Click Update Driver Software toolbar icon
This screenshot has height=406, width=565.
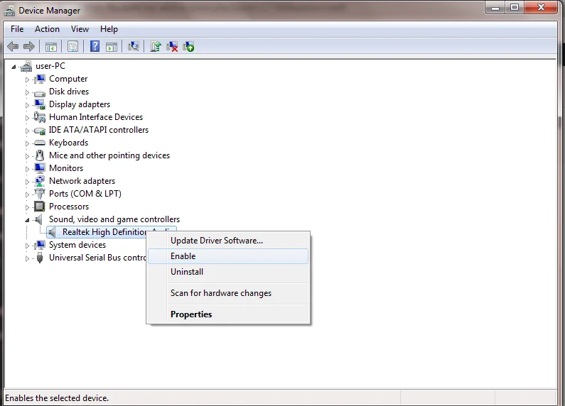156,46
